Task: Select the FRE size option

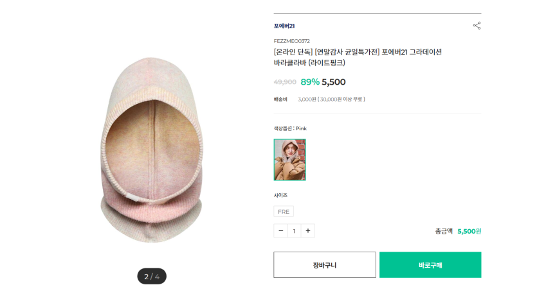Action: coord(283,211)
